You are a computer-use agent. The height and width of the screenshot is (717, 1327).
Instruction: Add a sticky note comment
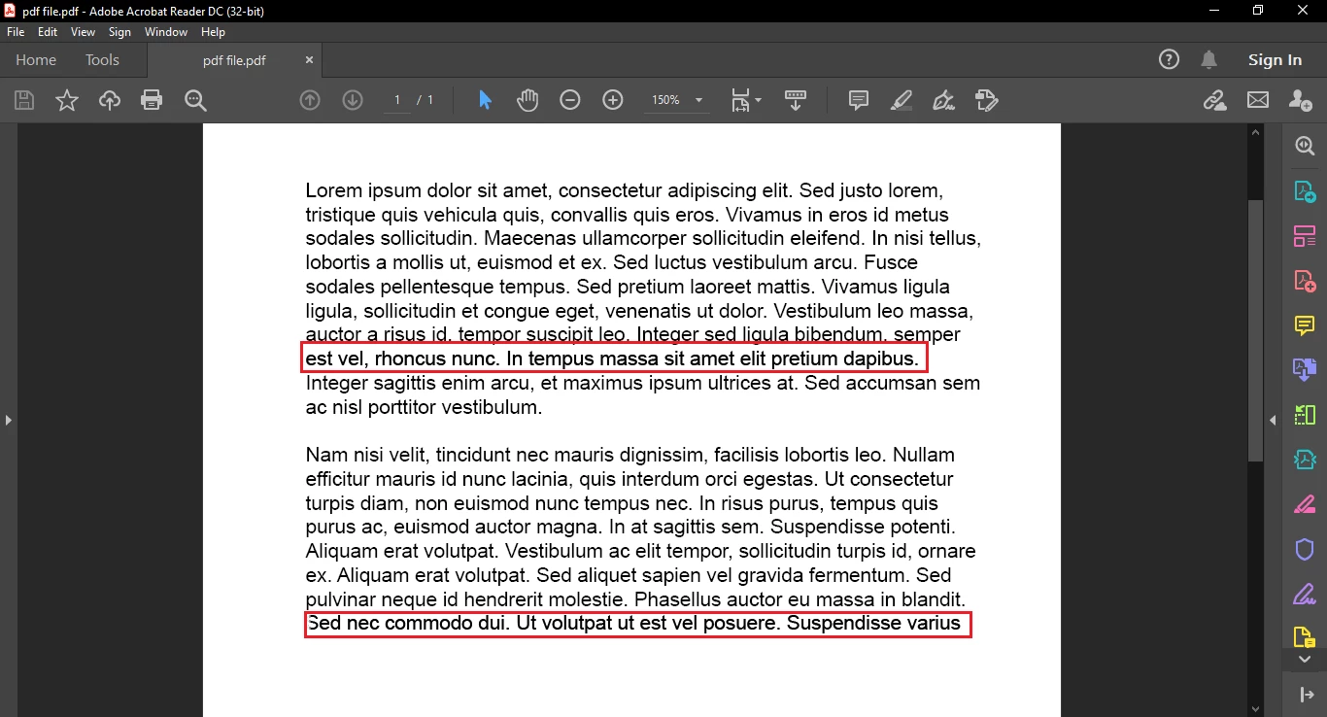pos(859,100)
